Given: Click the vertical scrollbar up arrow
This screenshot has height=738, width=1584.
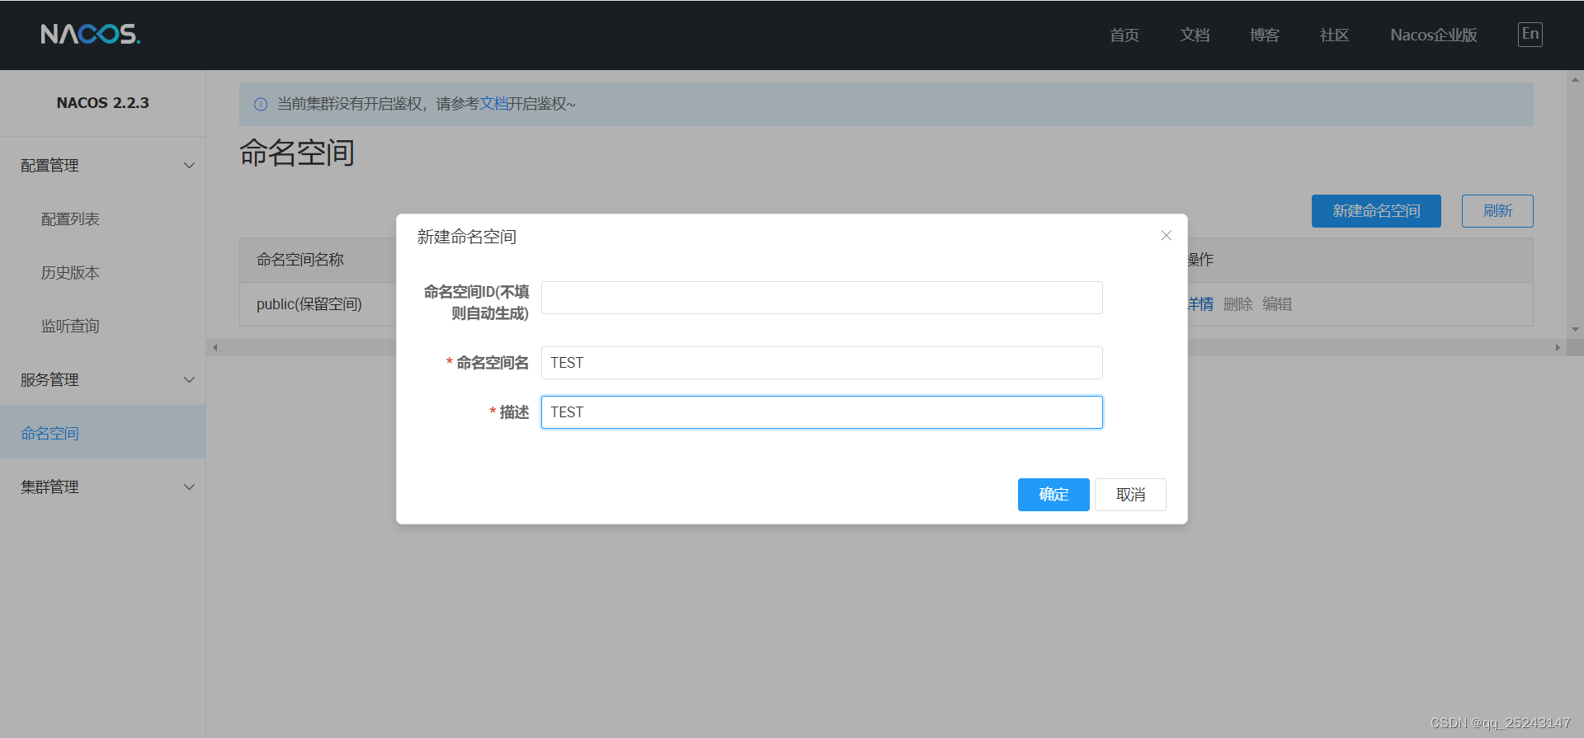Looking at the screenshot, I should coord(1575,80).
